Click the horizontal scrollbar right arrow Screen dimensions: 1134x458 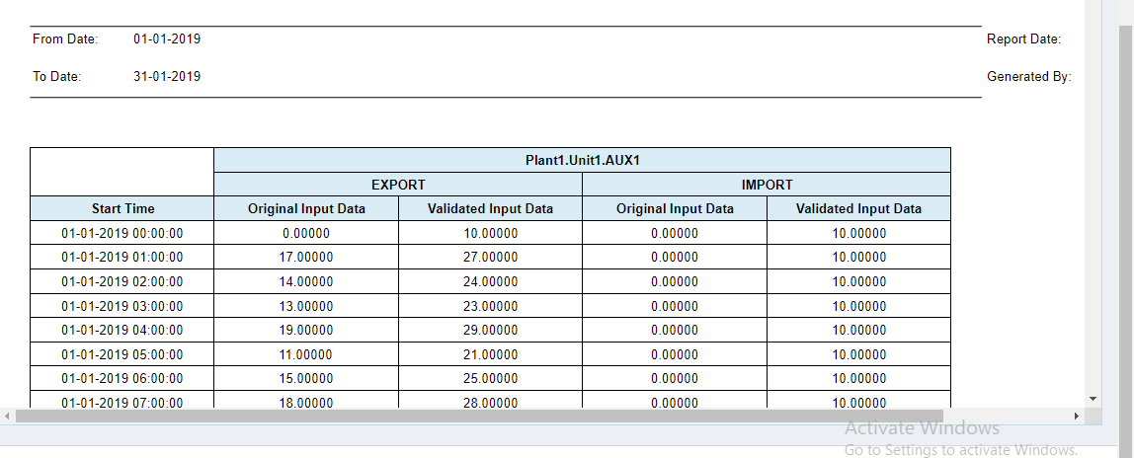pos(1077,416)
